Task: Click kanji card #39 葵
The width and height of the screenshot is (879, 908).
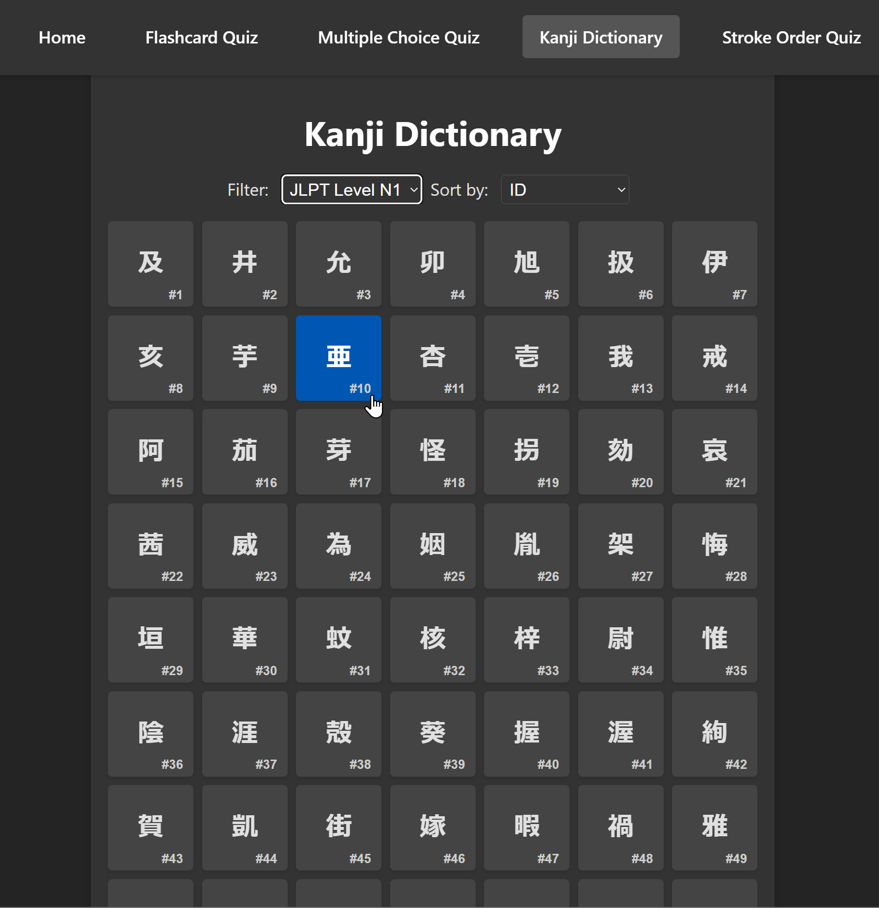Action: coord(433,734)
